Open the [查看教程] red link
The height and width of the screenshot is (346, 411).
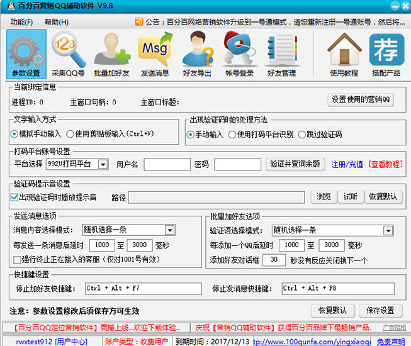[x=385, y=164]
